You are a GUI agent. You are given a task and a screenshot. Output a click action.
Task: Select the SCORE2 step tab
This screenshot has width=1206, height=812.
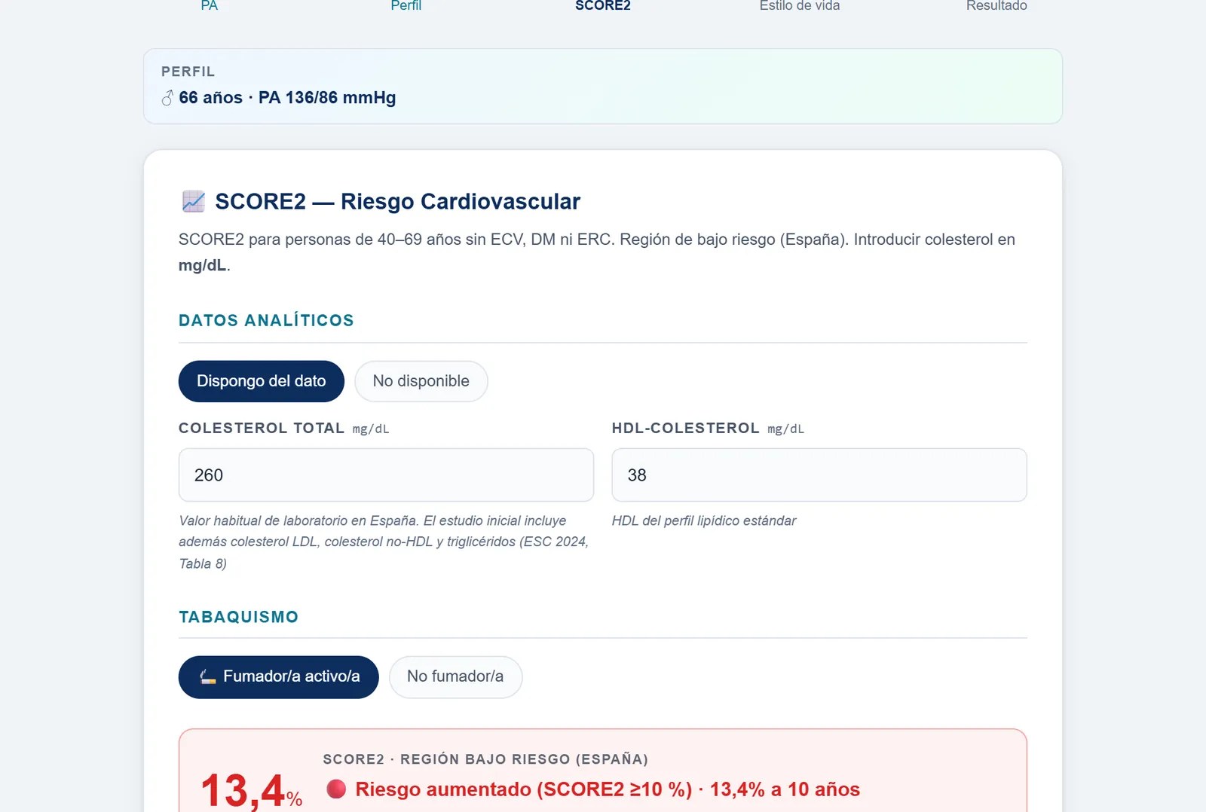coord(603,6)
